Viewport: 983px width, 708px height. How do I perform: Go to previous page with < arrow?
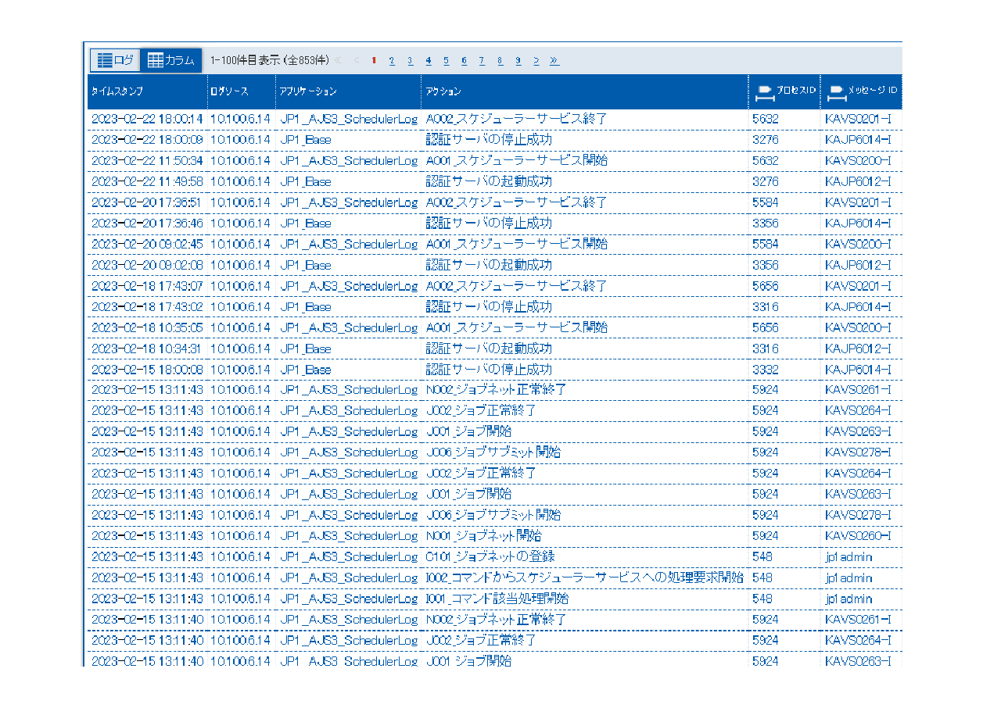[x=357, y=61]
